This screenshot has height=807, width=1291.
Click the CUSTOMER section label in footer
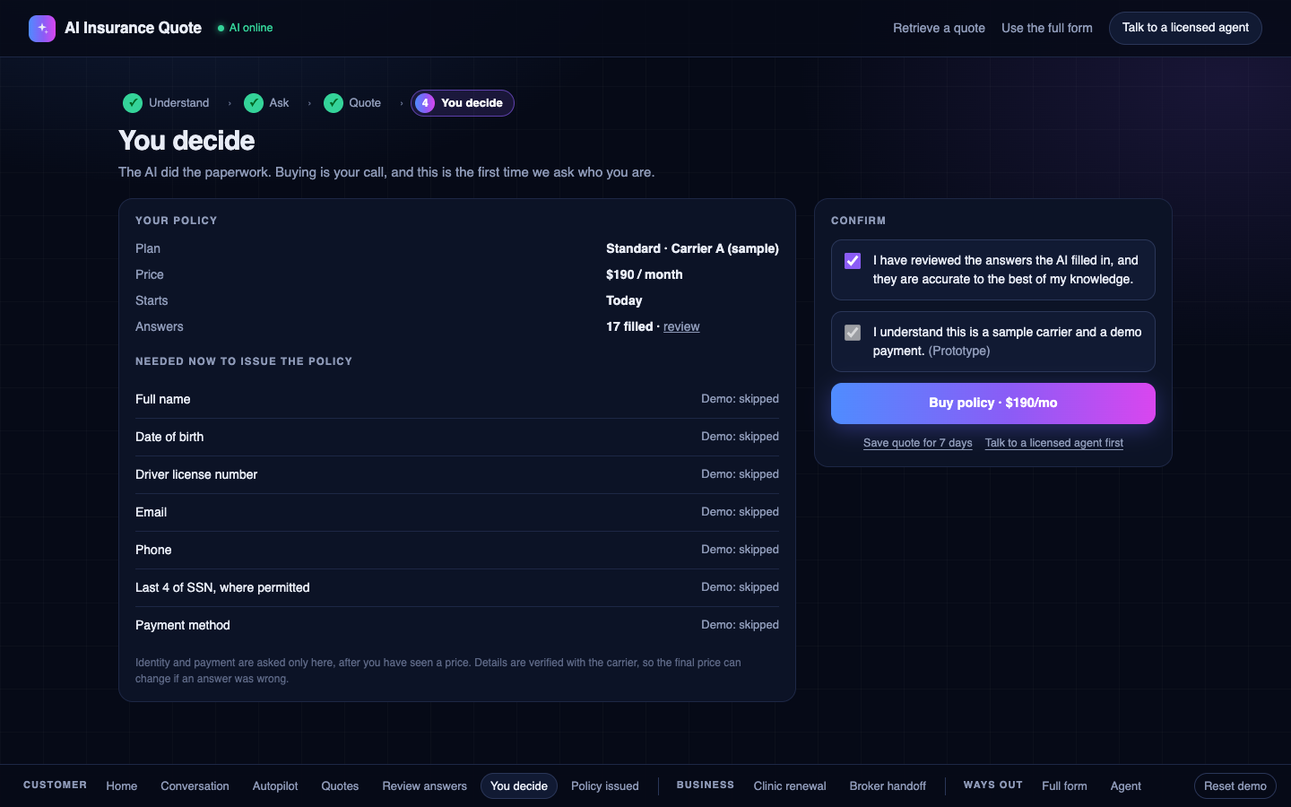pyautogui.click(x=55, y=785)
